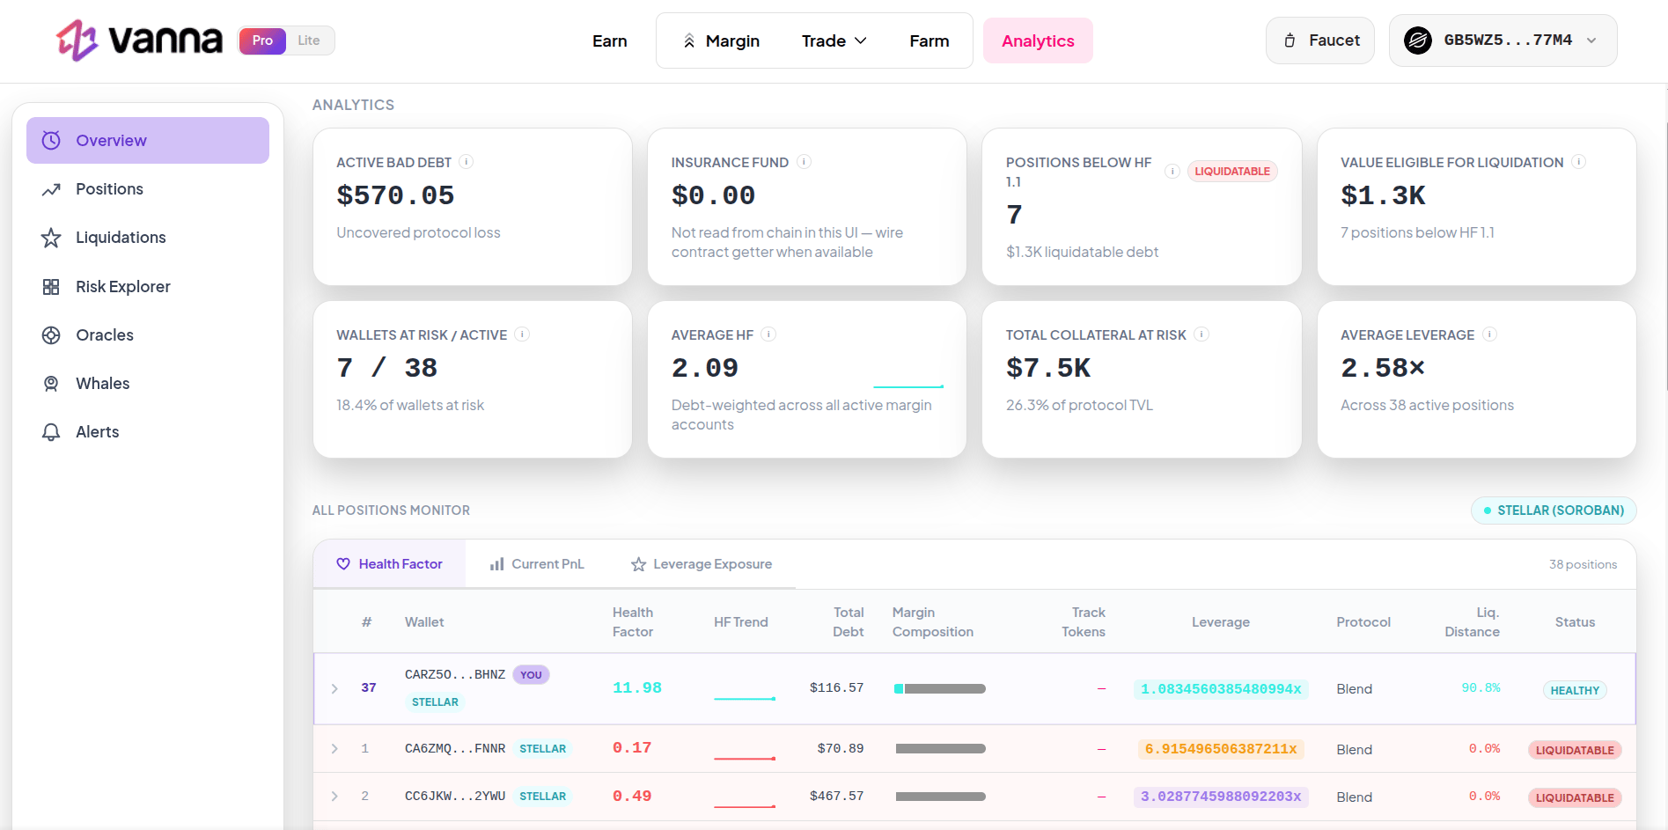Open Whales in the sidebar
Screen dimensions: 1668x830
[x=148, y=384]
